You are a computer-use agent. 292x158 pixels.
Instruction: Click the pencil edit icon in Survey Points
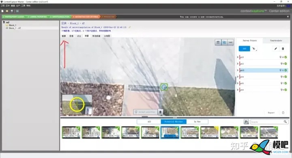coord(276,49)
